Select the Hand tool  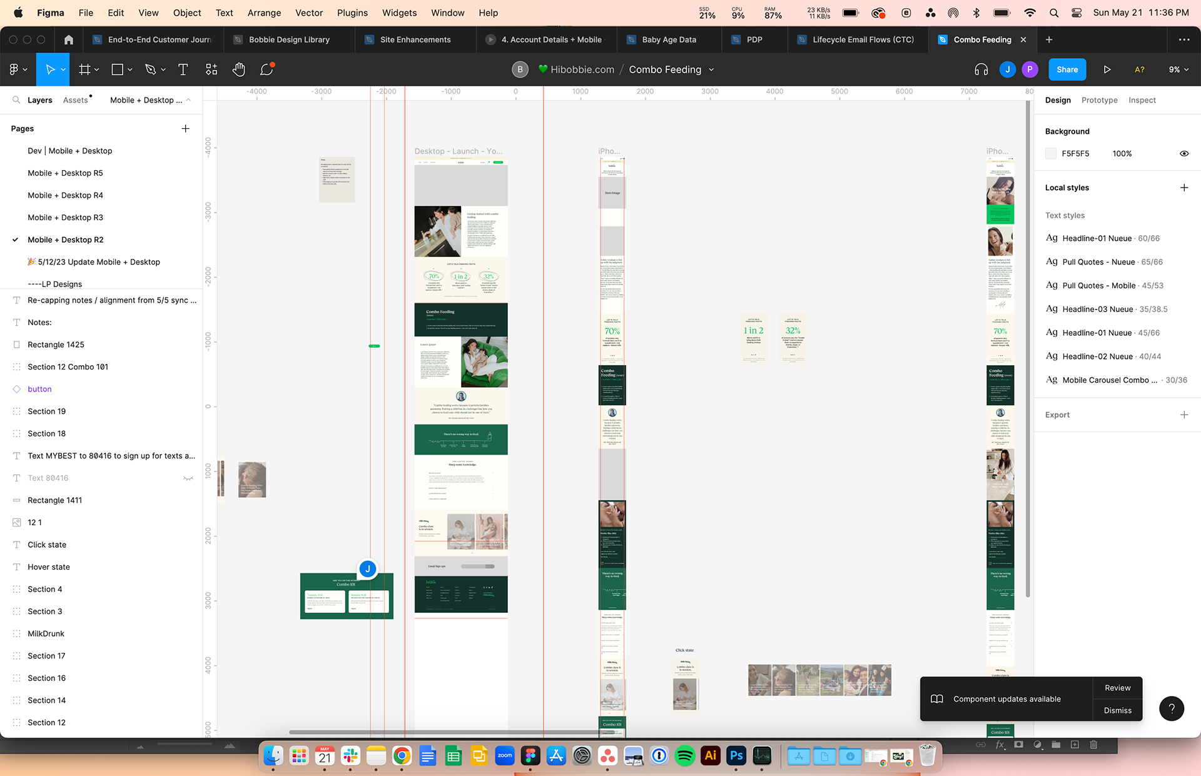click(x=238, y=69)
